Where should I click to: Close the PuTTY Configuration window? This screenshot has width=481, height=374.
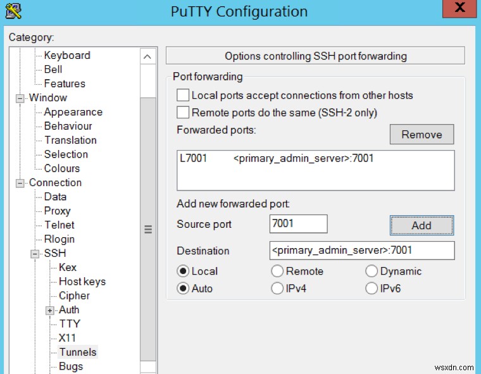(459, 8)
